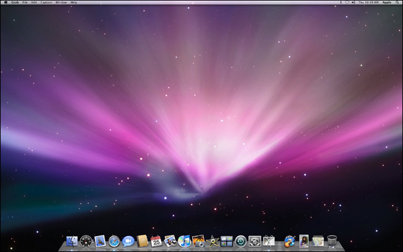Open AirPort wireless status menu
Viewport: 403px width, 252px height.
347,2
